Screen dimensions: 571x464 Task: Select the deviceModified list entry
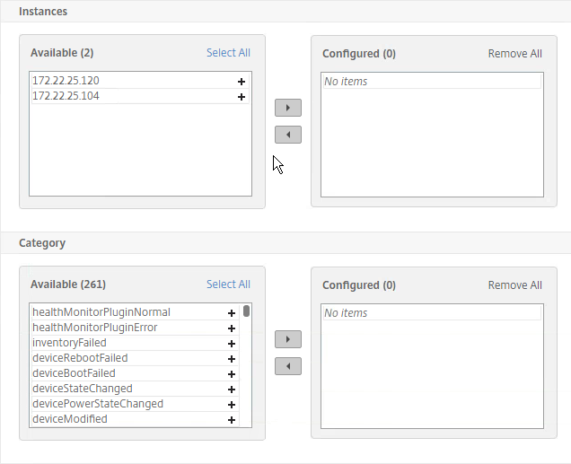[135, 419]
